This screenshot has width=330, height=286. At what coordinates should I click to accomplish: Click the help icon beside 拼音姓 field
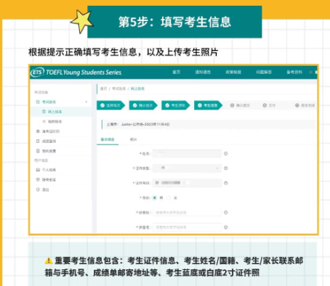click(226, 213)
